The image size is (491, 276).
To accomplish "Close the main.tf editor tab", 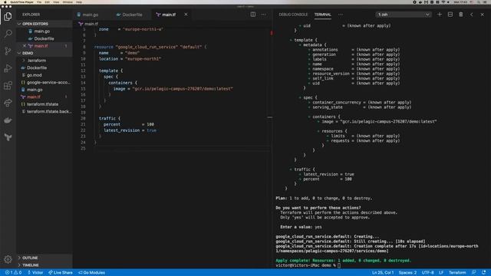I will point(186,15).
